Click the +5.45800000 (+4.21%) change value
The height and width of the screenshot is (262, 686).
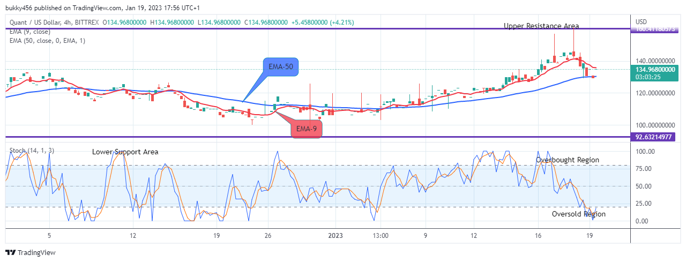pos(323,22)
